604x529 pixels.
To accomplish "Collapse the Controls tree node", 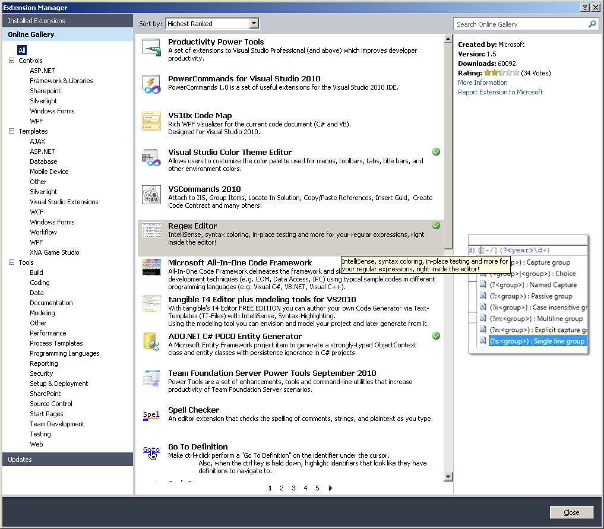I will 11,61.
